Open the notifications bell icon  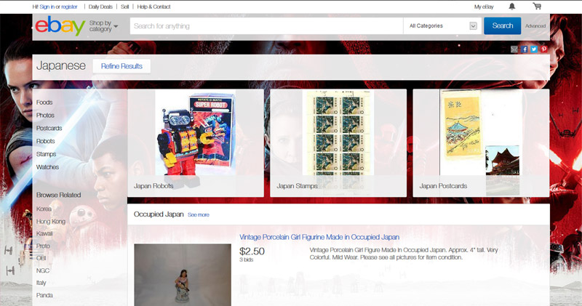(512, 7)
